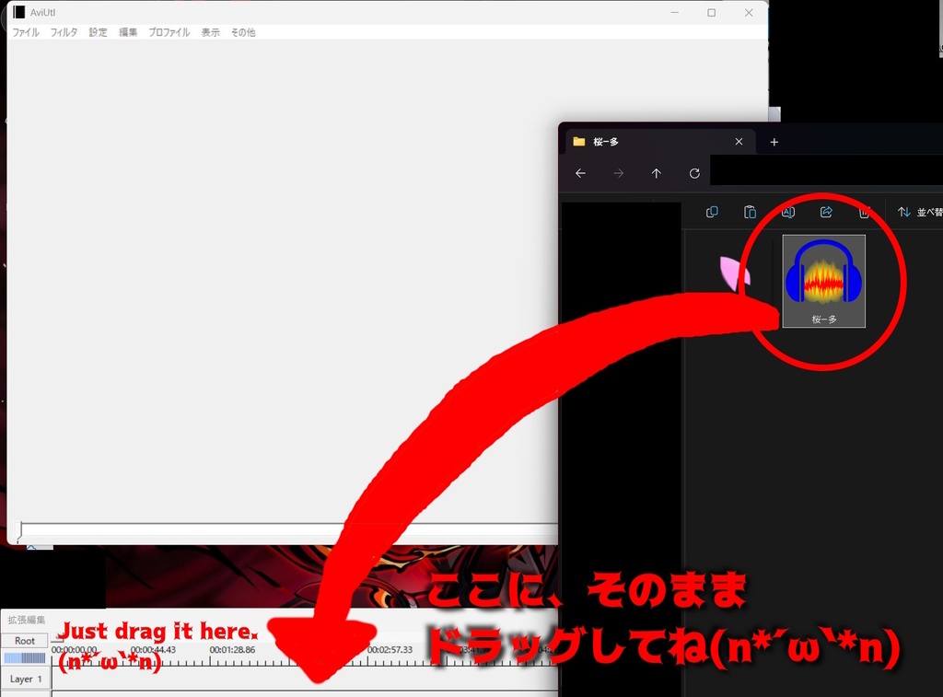
Task: Click the 拡張編集 window title
Action: pos(27,620)
